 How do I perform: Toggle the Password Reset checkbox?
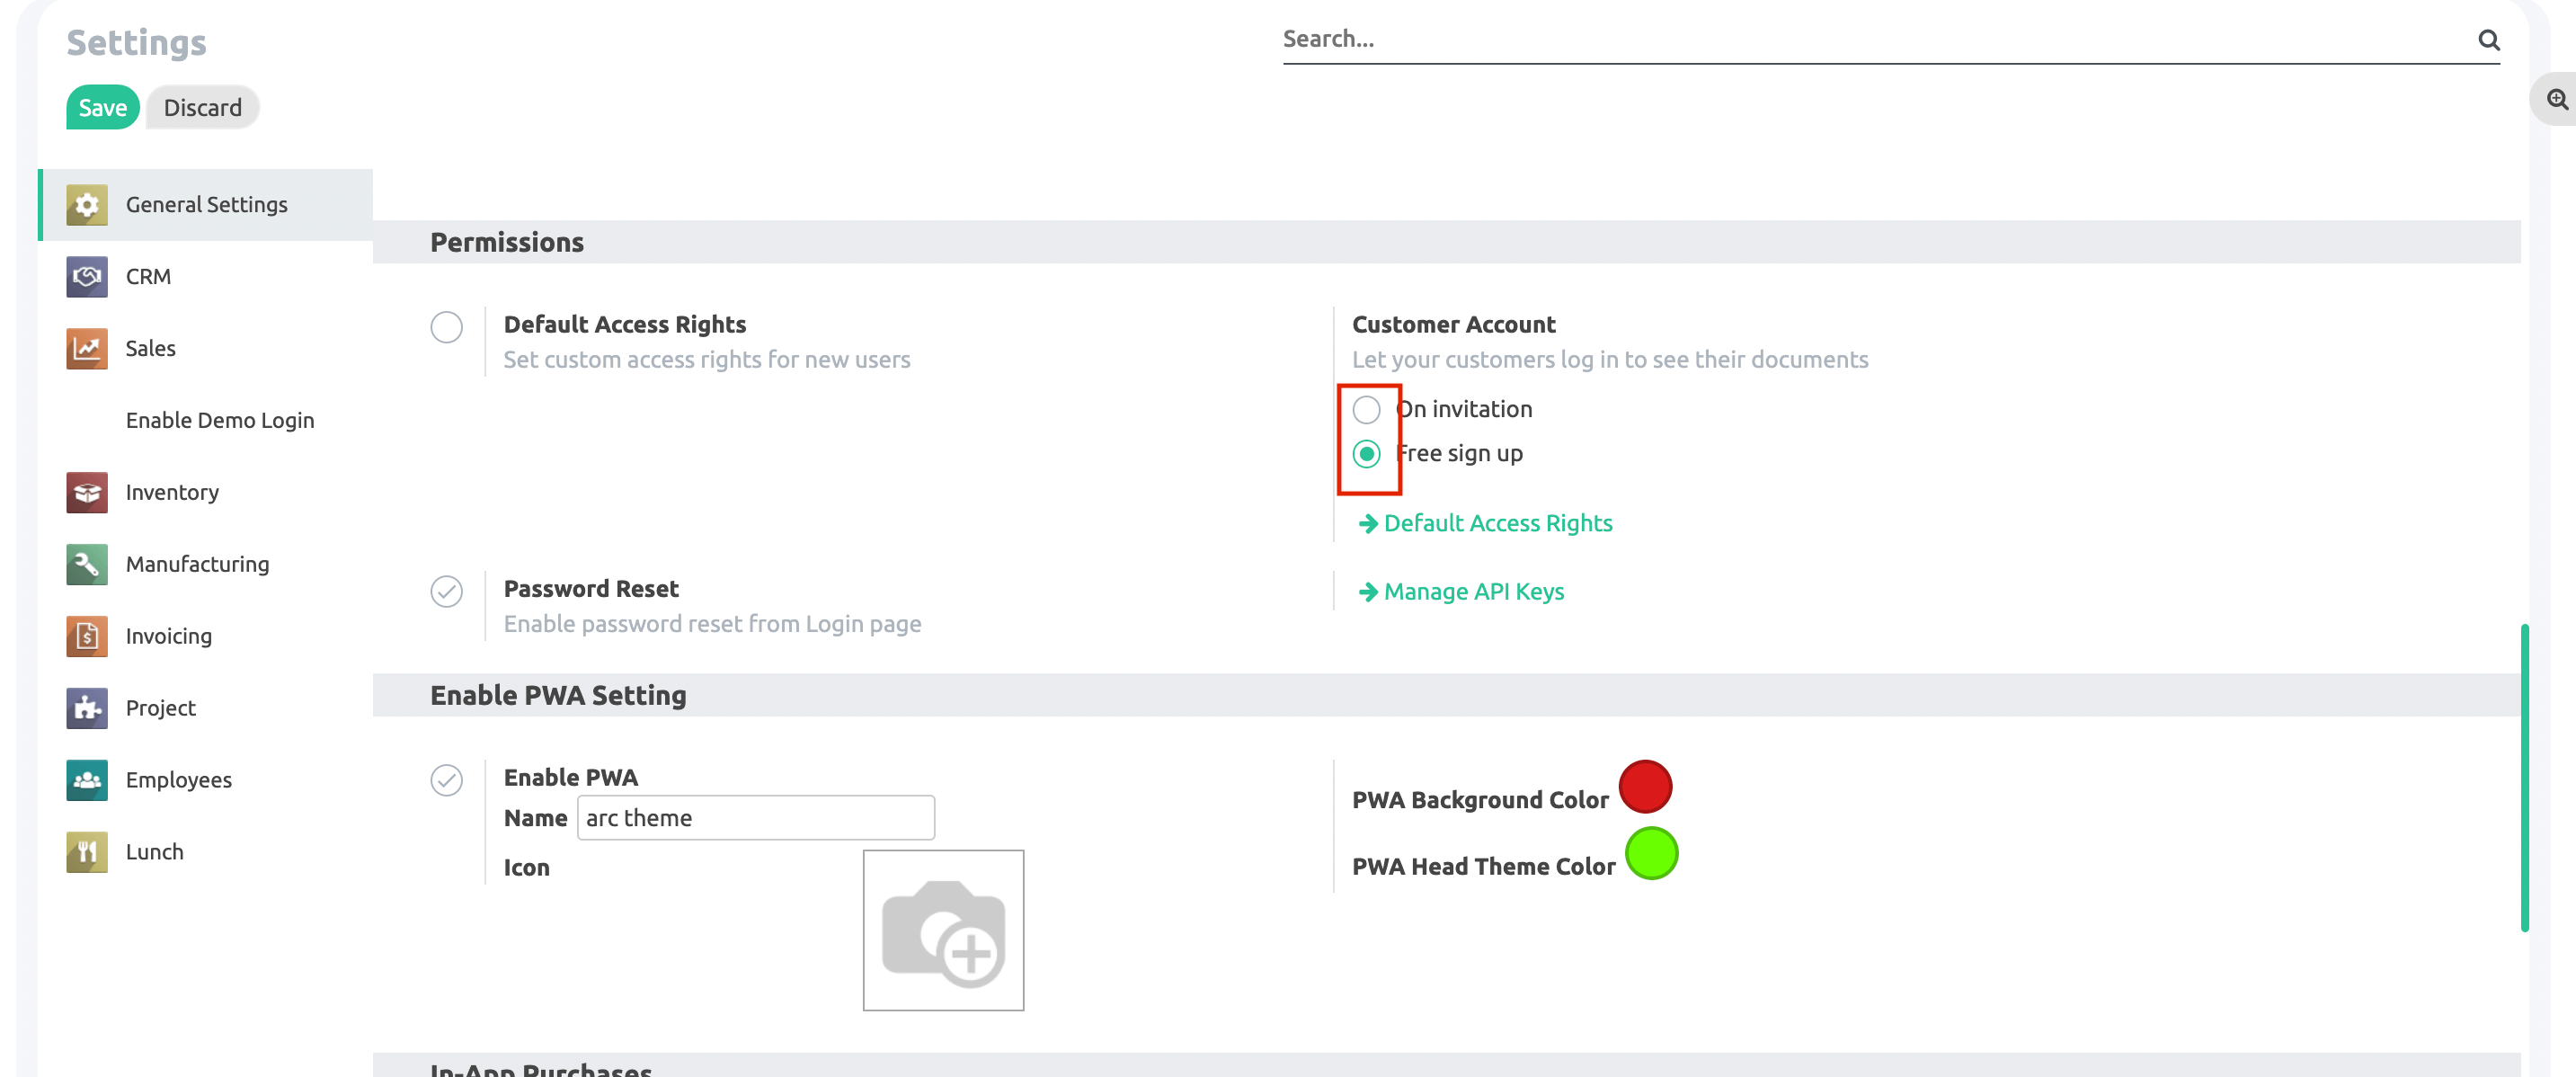(x=446, y=591)
